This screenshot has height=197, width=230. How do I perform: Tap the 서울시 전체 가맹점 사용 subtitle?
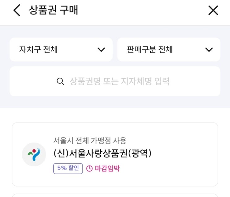(90, 140)
